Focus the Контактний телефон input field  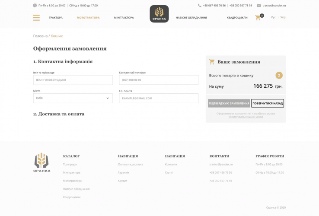point(159,80)
